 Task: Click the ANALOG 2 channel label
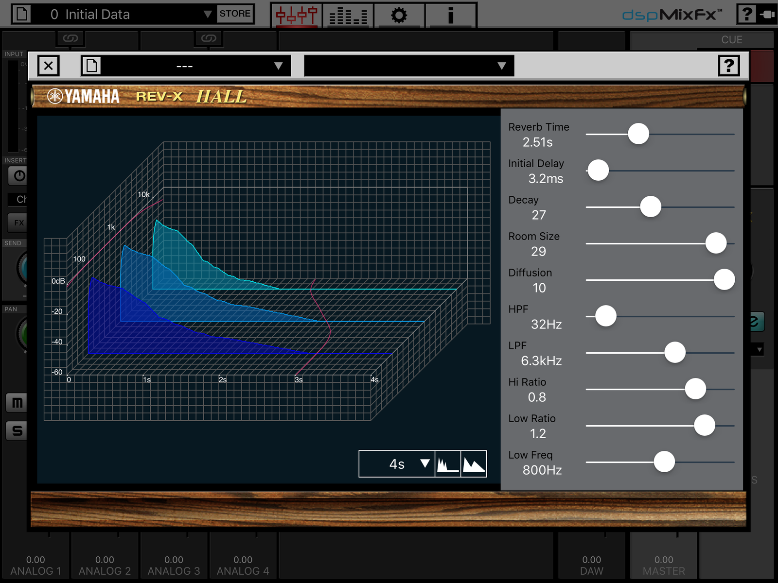click(105, 571)
